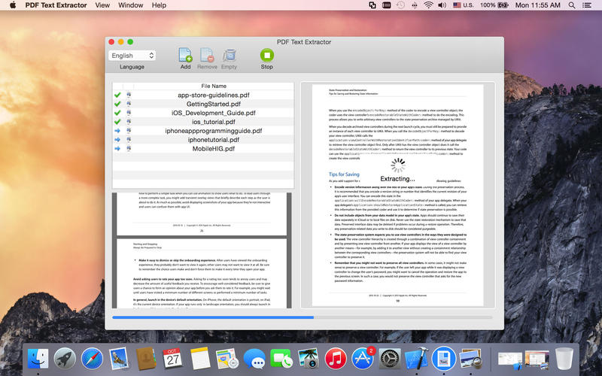Click the green checkmark beside app-store-guidelines.pdf
Viewport: 602px width, 376px height.
click(x=117, y=95)
